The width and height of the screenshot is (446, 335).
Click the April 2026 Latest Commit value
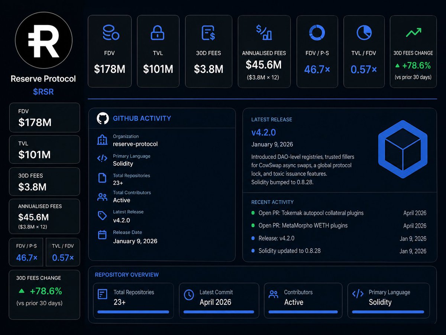(216, 302)
